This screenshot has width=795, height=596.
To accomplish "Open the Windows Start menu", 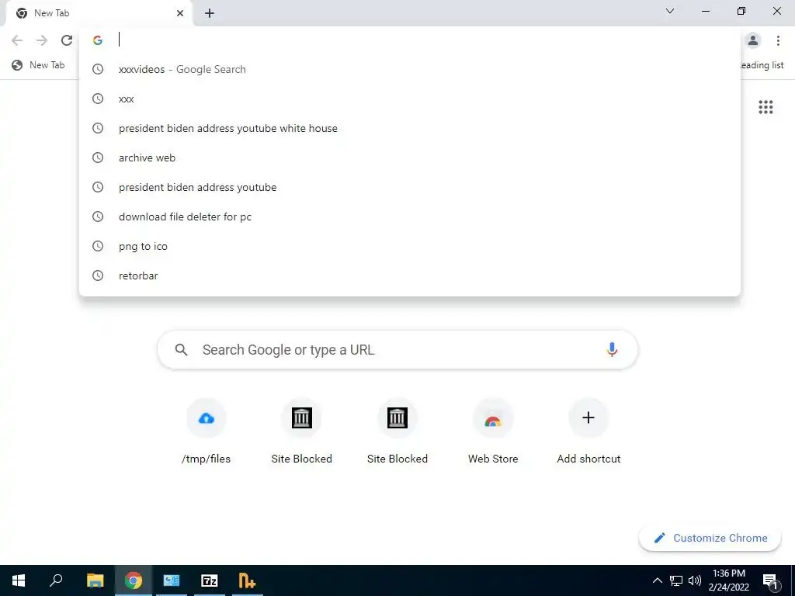I will (19, 580).
